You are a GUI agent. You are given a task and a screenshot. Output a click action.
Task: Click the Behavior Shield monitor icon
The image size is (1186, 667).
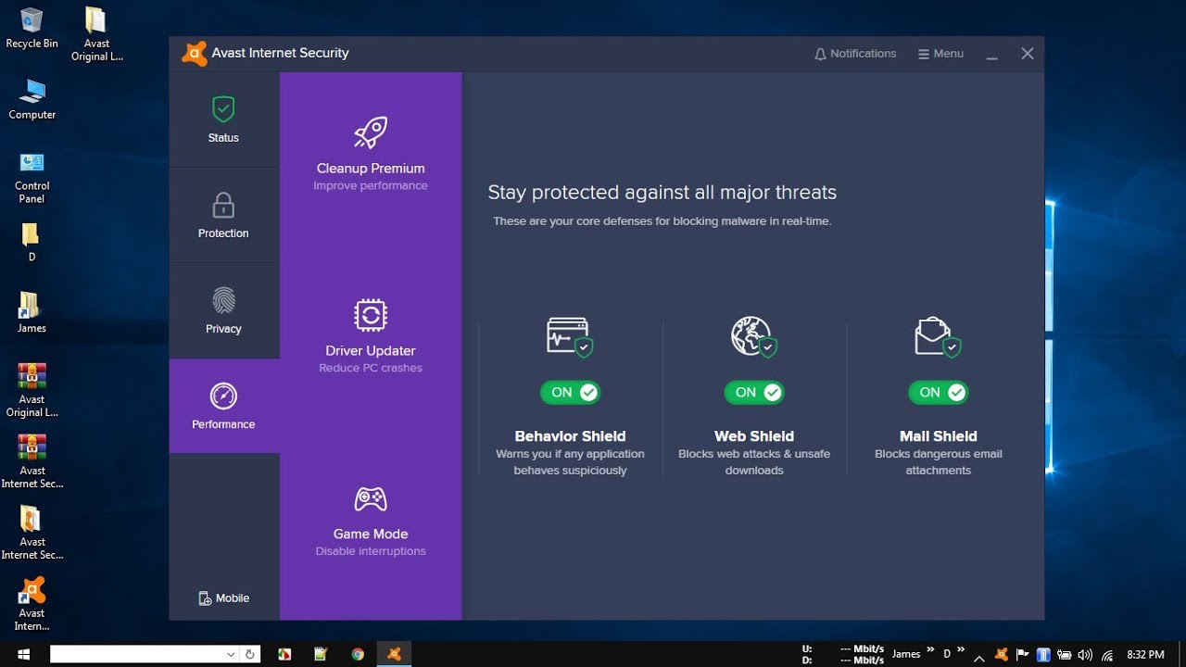[x=570, y=337]
